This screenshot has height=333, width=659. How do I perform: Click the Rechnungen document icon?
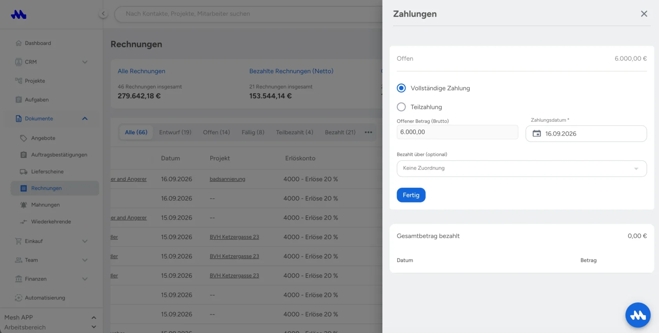[24, 188]
